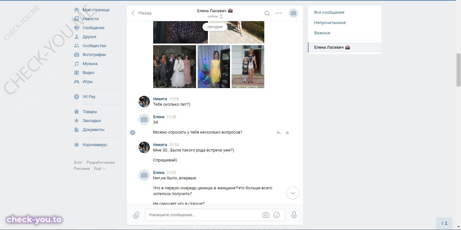The height and width of the screenshot is (230, 461).
Task: Focus the Напишите сообщение input field
Action: (x=215, y=215)
